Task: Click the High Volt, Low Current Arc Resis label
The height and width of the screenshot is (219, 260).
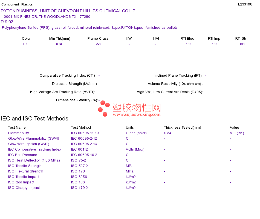Action: click(170, 92)
